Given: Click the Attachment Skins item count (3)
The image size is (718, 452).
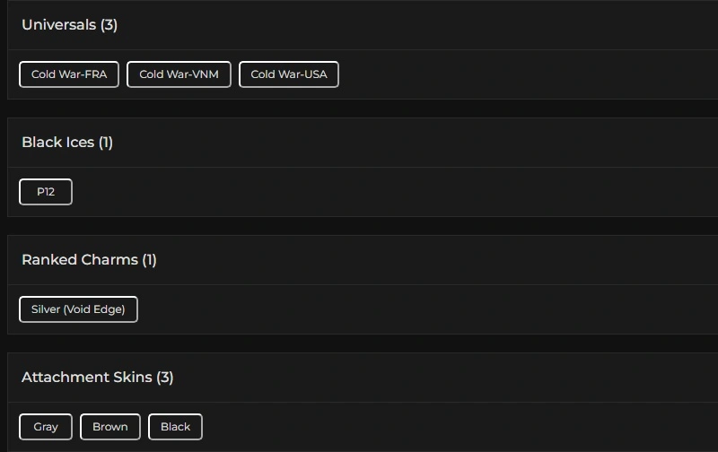Looking at the screenshot, I should pyautogui.click(x=165, y=378).
